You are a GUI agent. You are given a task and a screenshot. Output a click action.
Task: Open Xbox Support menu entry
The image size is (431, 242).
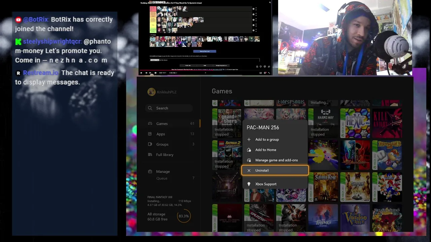(275, 184)
